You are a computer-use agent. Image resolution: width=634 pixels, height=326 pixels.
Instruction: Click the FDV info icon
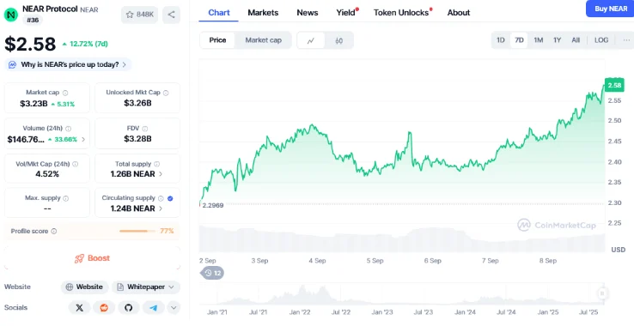[x=144, y=129]
